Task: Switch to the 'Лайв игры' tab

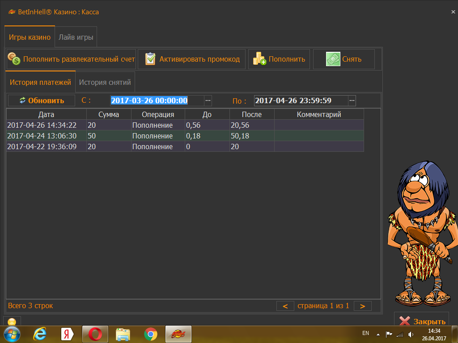Action: 76,37
